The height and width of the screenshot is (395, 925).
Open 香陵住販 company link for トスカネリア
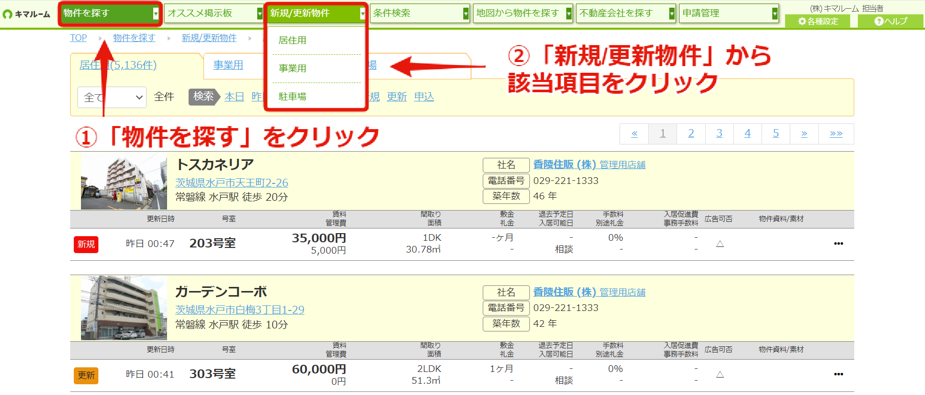pos(589,164)
